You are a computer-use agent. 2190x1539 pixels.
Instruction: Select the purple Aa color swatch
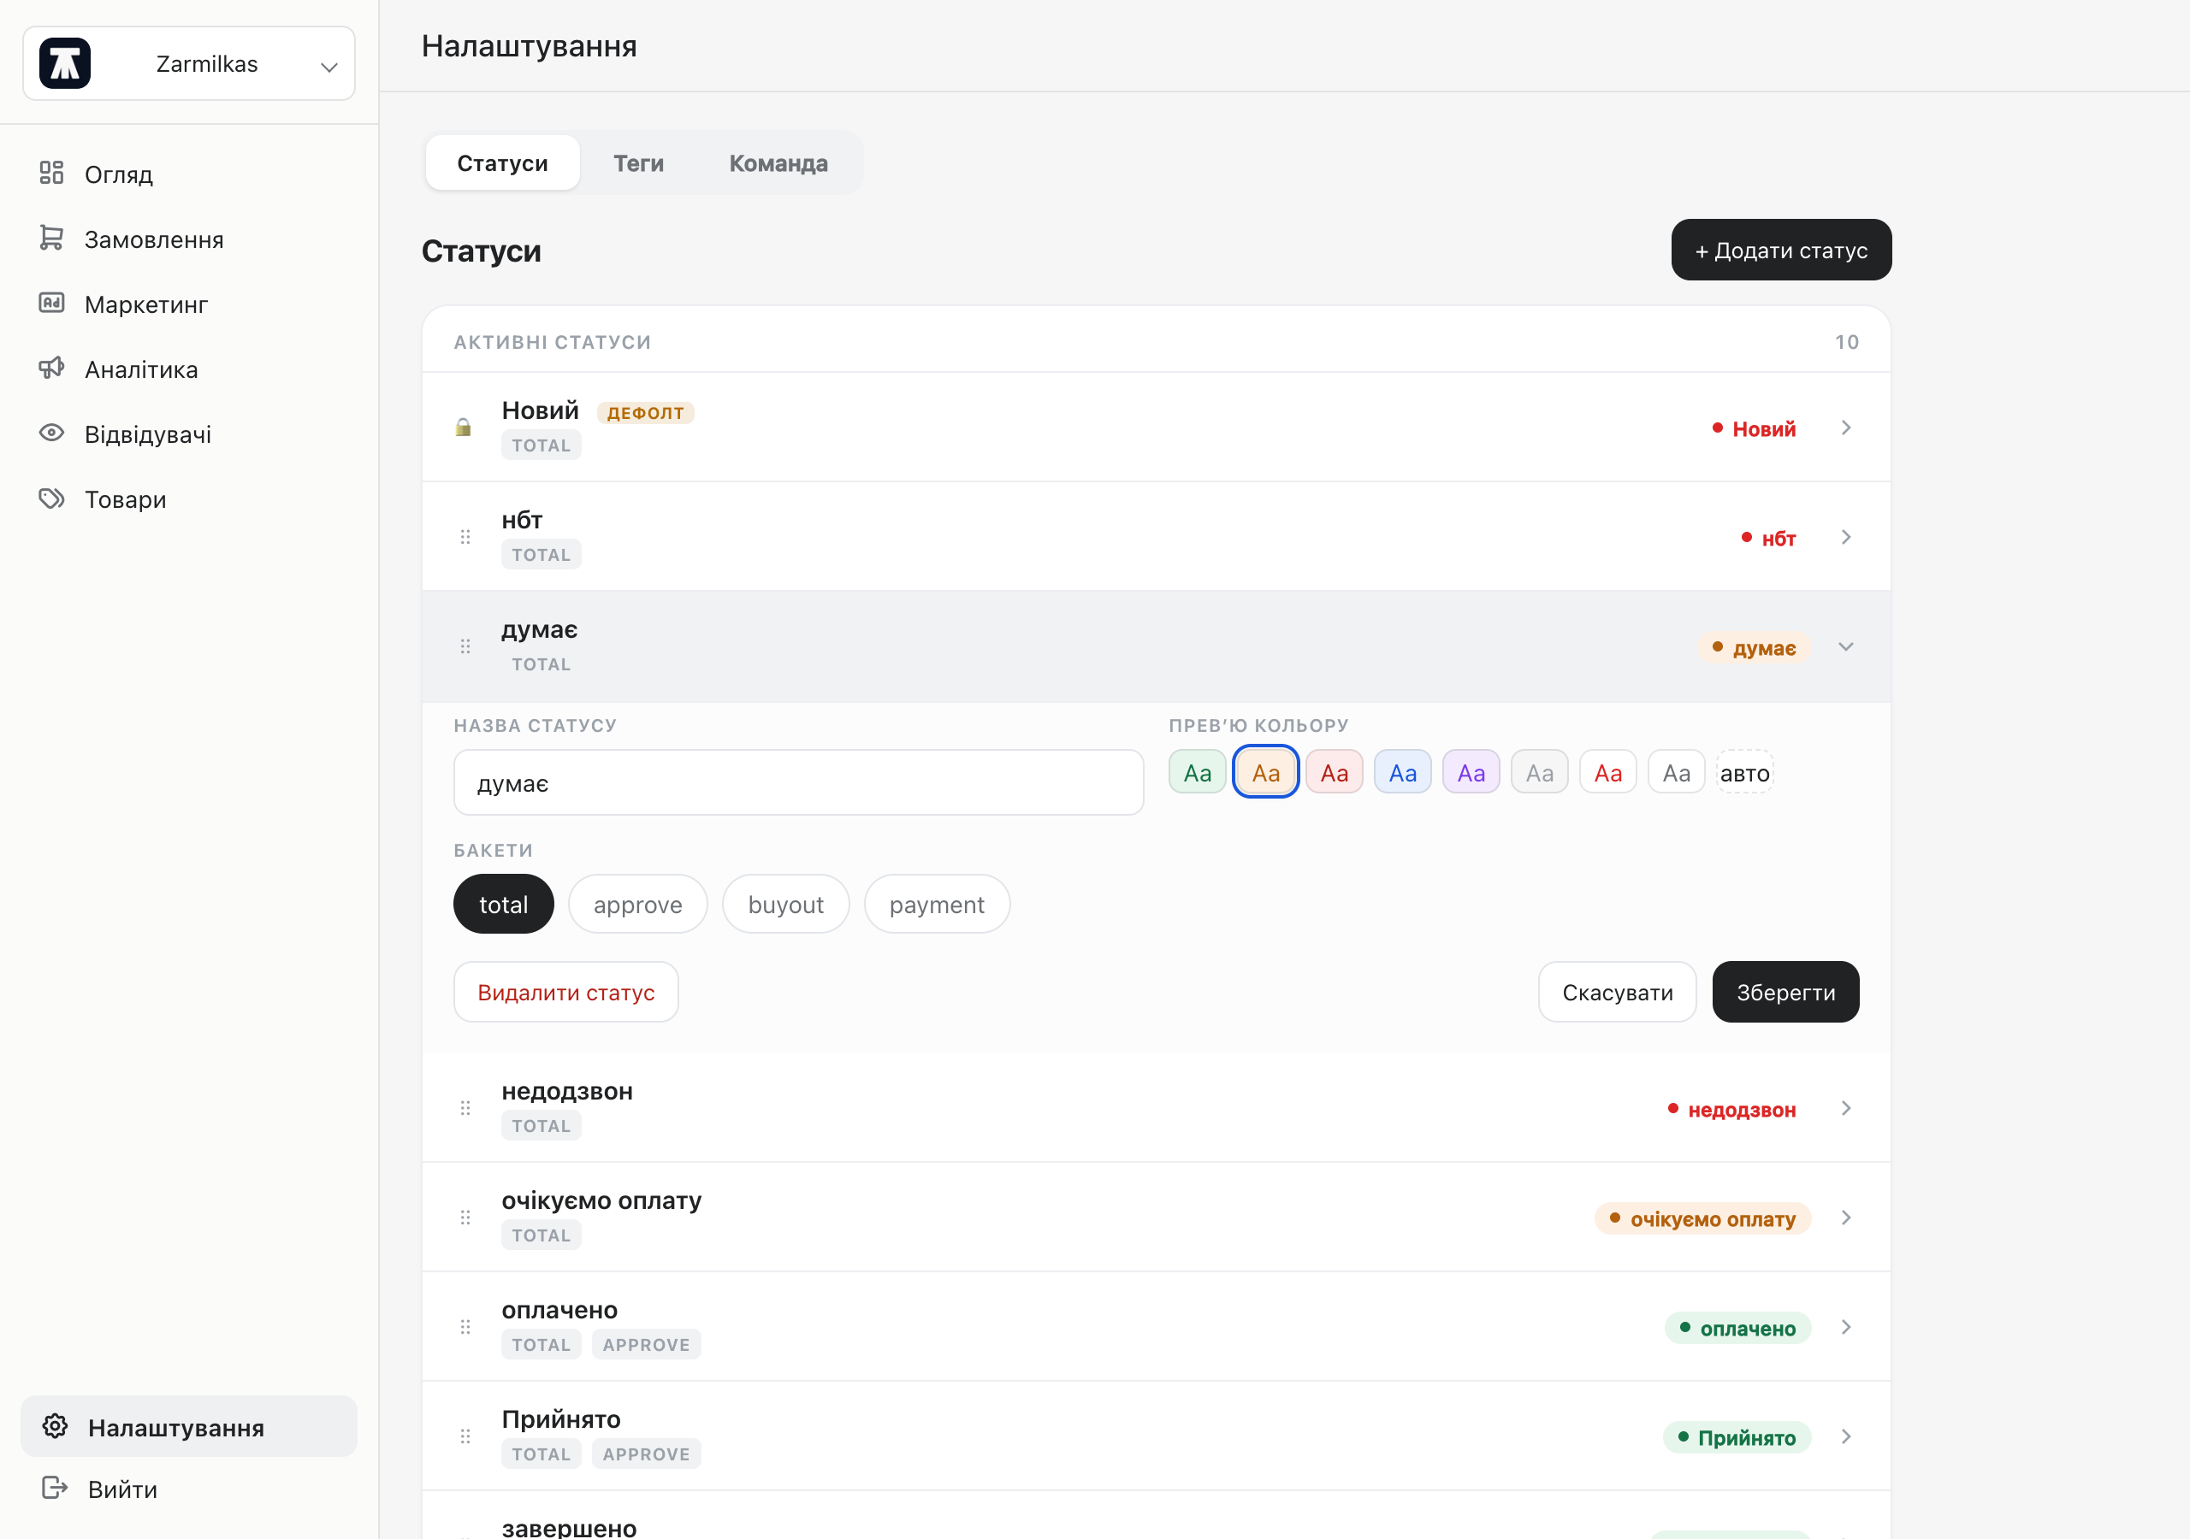pyautogui.click(x=1471, y=772)
